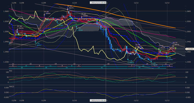Image resolution: width=194 pixels, height=103 pixels.
Task: Click the 16 bar-count segment
Action: [67, 67]
